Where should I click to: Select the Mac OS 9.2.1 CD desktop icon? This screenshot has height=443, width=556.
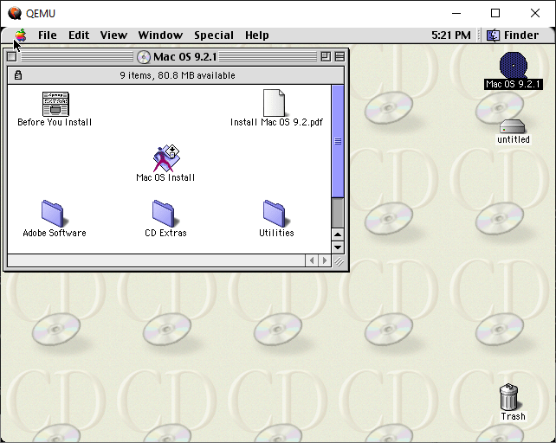coord(513,65)
